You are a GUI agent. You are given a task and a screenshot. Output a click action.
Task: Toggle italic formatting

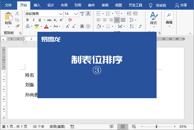click(34, 20)
